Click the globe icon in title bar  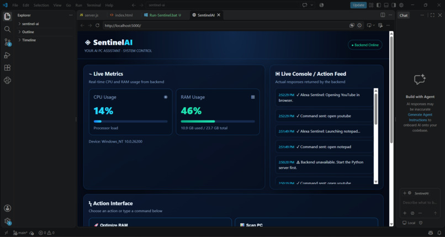401,5
